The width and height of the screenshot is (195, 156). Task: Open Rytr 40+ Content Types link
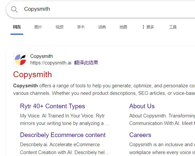tap(52, 106)
